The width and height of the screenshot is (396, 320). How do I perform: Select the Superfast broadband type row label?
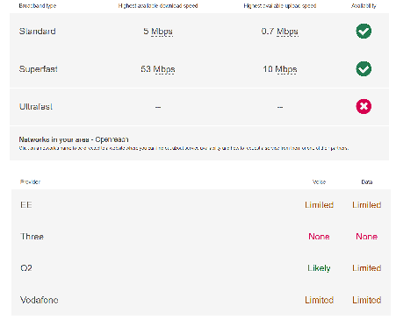[x=39, y=69]
